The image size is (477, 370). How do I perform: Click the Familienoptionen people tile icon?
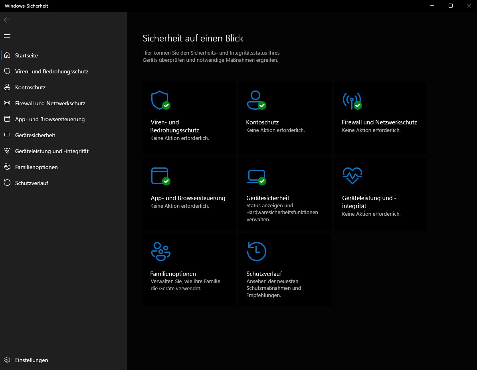(x=160, y=251)
